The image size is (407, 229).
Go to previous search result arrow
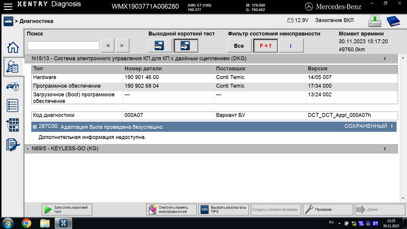108,46
